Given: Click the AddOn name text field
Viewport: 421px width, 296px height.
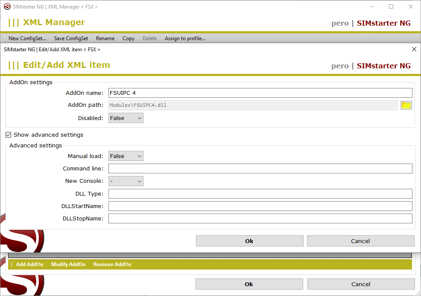Looking at the screenshot, I should pyautogui.click(x=260, y=93).
